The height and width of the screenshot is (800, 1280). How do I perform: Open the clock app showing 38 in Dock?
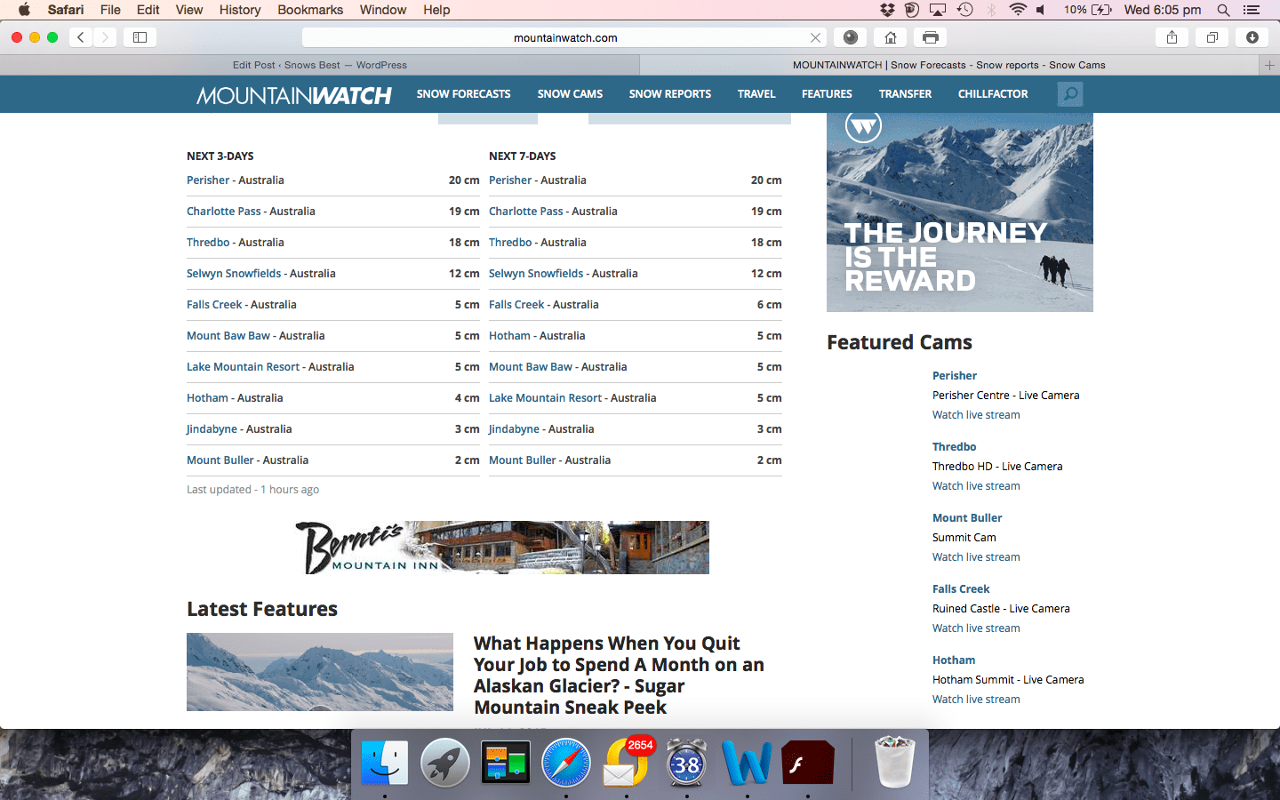687,763
